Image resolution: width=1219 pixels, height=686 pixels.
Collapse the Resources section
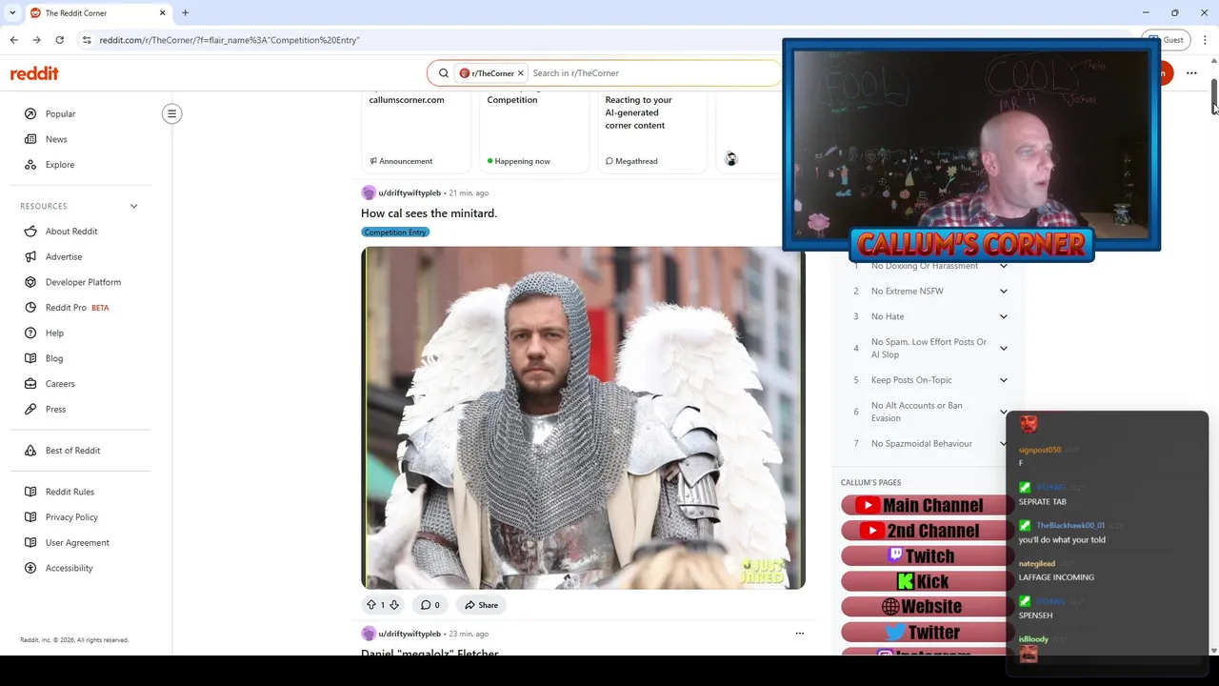point(133,206)
